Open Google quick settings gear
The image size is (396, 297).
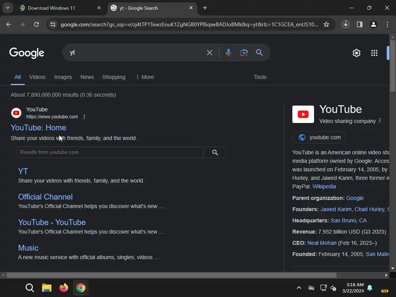click(x=356, y=53)
